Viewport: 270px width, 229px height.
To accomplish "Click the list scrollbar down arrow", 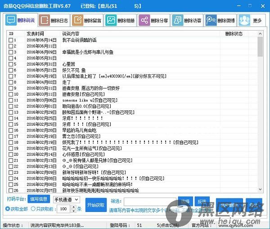I will [x=260, y=189].
